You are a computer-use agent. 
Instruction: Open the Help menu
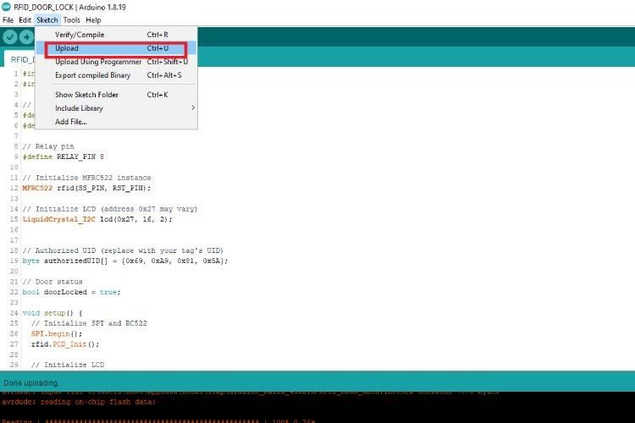pos(93,19)
